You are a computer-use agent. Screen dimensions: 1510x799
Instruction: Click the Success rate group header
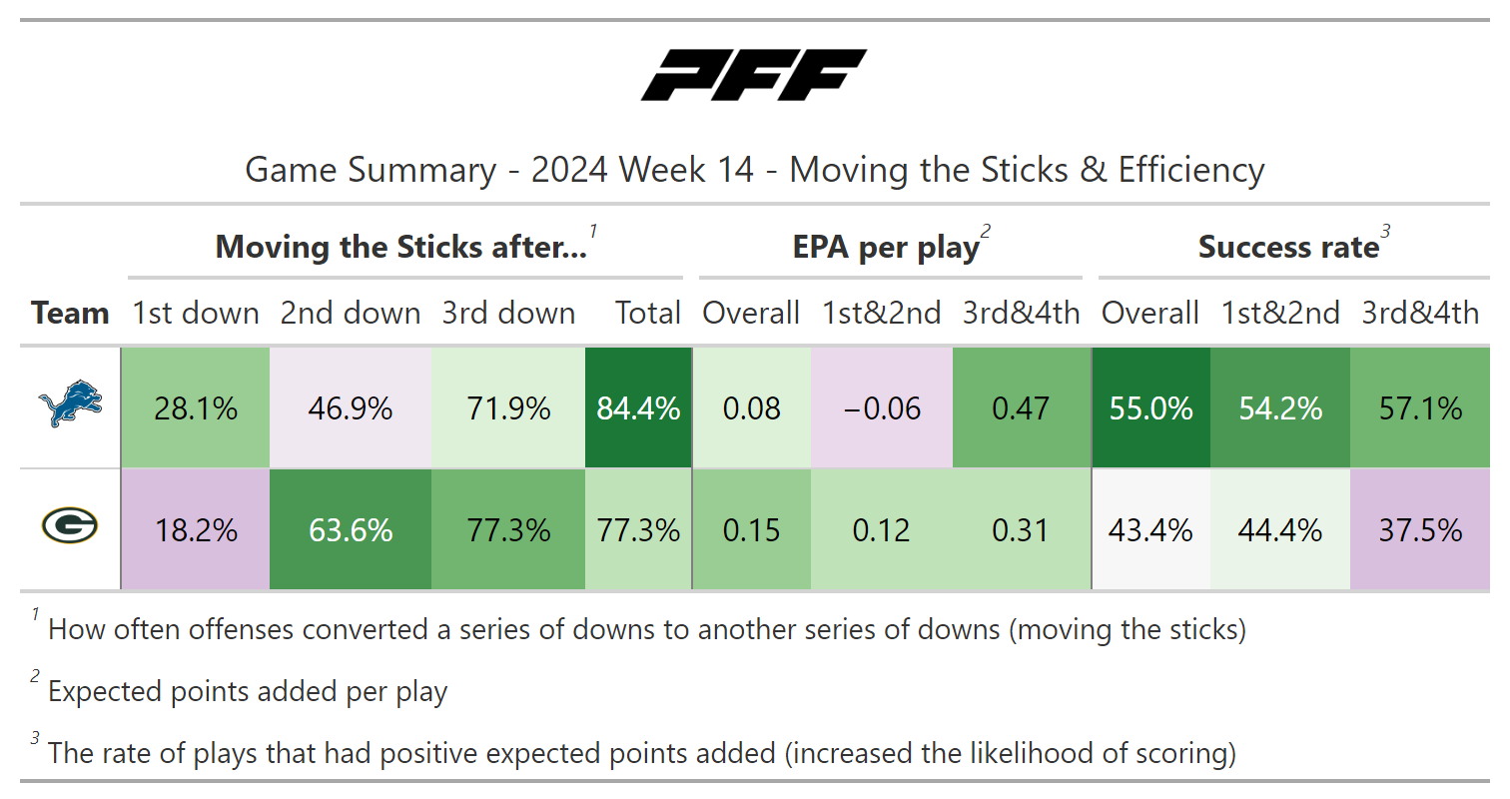1289,247
